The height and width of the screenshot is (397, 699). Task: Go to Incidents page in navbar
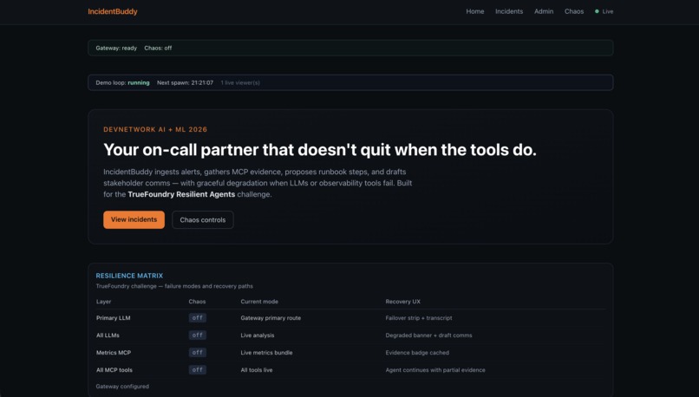click(509, 11)
